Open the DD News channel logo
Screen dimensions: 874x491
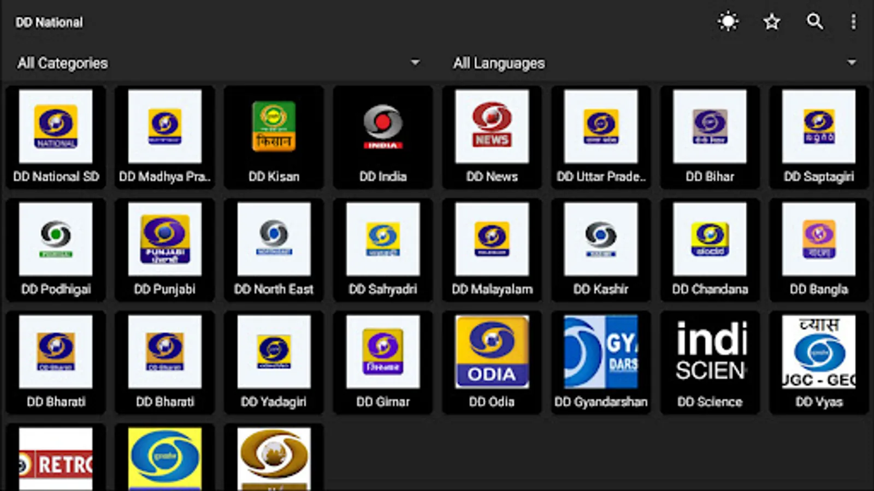[x=492, y=127]
